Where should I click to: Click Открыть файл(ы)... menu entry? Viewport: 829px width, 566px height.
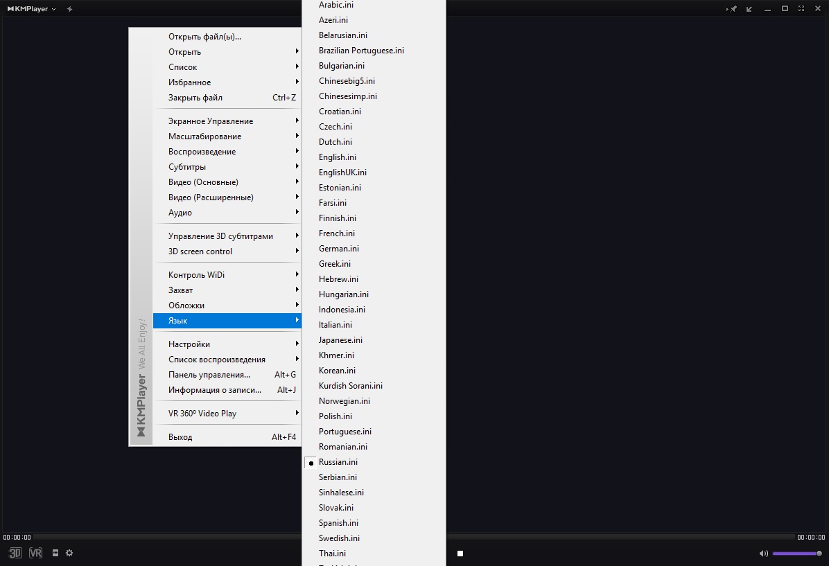point(204,37)
